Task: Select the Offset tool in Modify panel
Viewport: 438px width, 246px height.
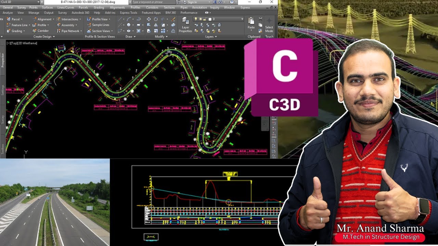Action: [173, 31]
